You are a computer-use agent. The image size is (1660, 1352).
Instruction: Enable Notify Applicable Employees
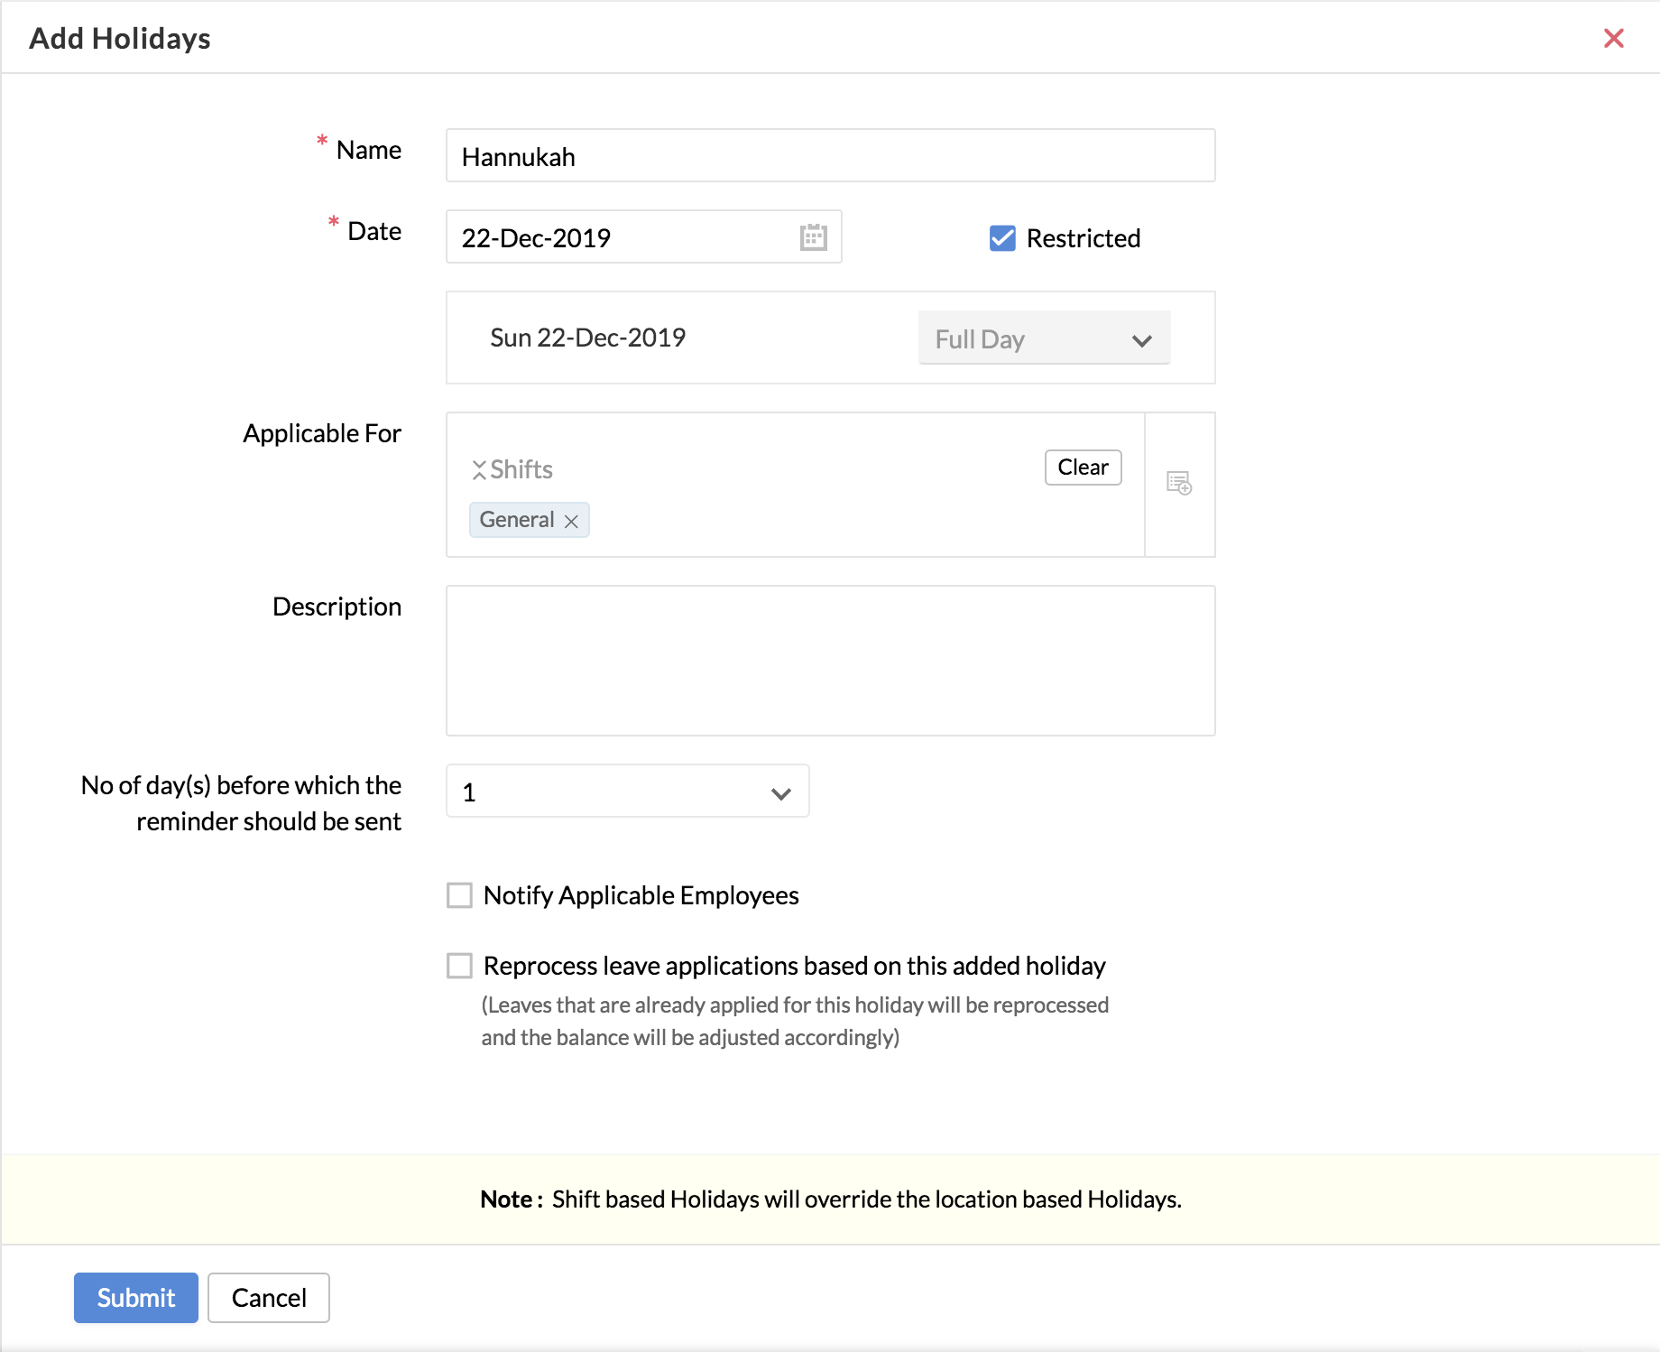[460, 895]
